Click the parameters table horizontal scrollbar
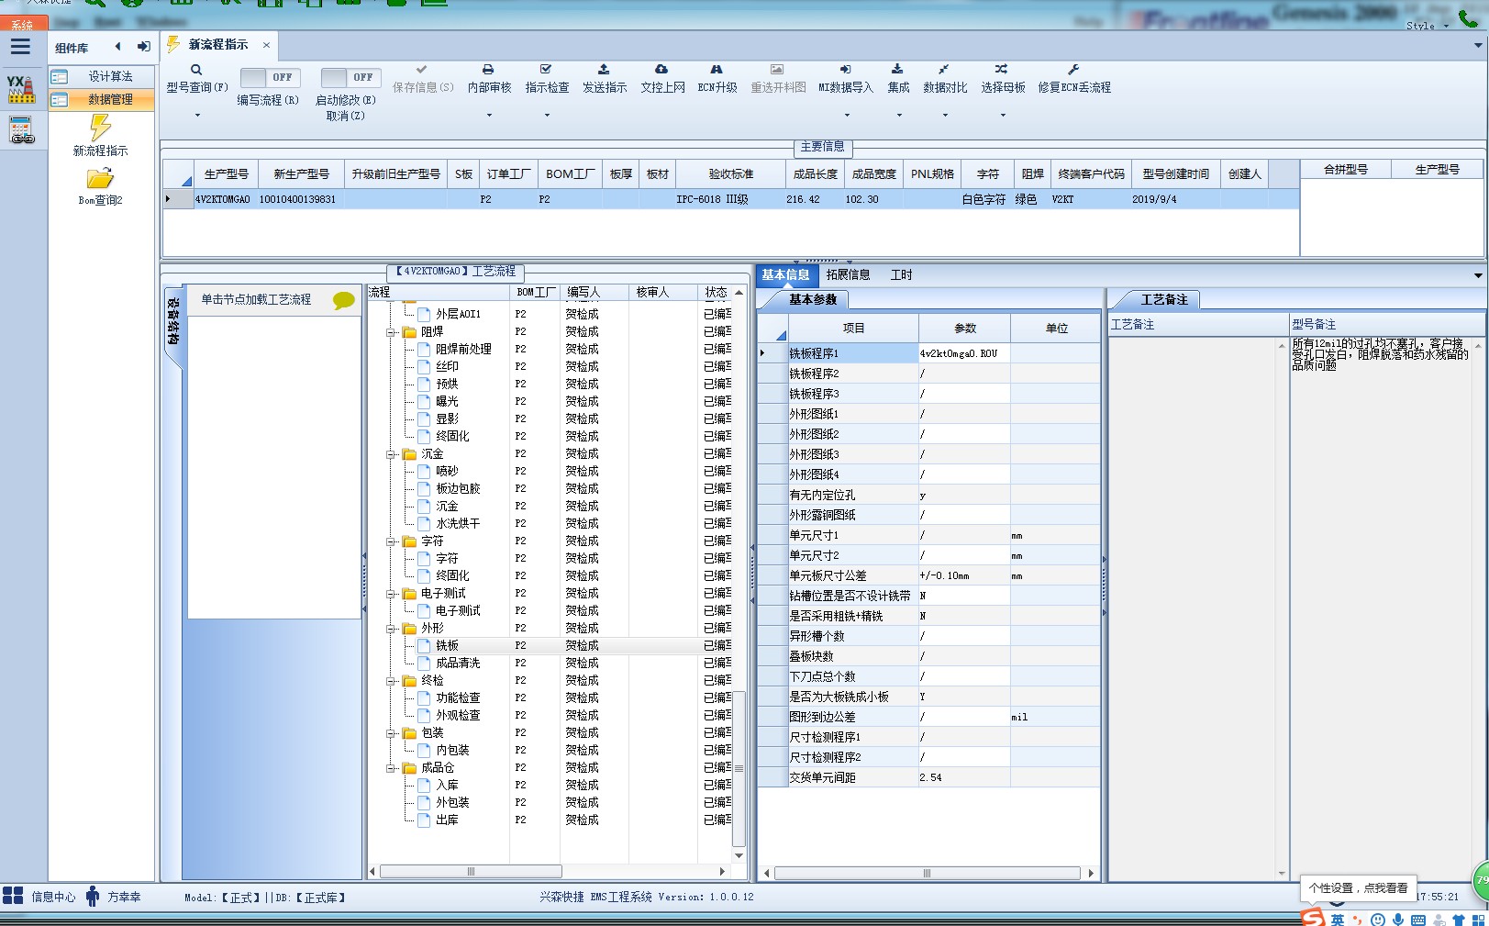This screenshot has height=926, width=1489. pyautogui.click(x=927, y=873)
